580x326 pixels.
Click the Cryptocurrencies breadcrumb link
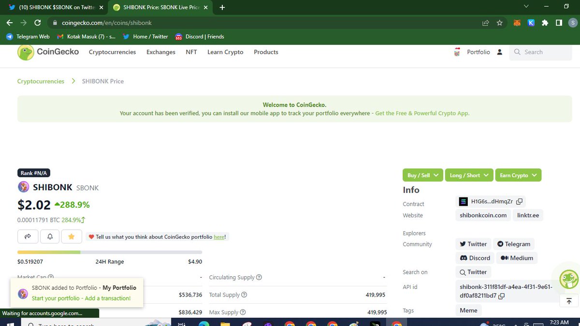(41, 81)
